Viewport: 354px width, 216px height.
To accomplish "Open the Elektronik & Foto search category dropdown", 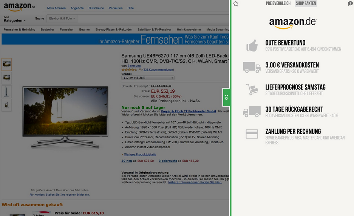I will click(62, 18).
